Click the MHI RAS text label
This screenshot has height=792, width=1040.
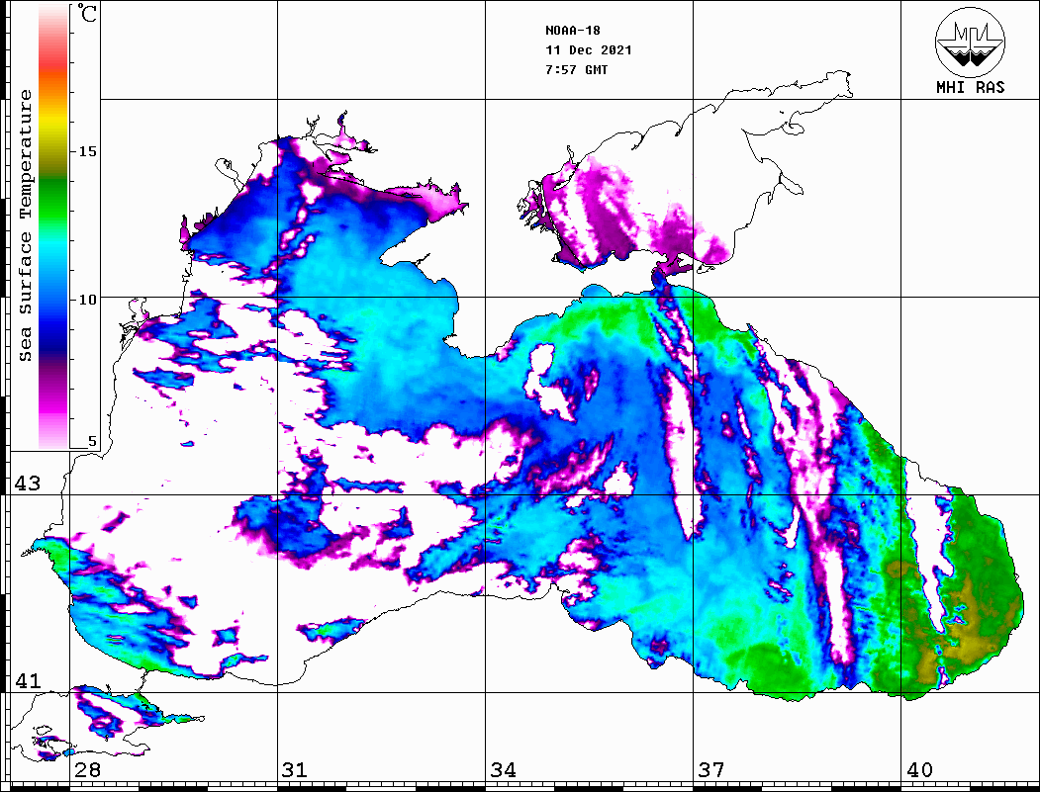tap(970, 87)
